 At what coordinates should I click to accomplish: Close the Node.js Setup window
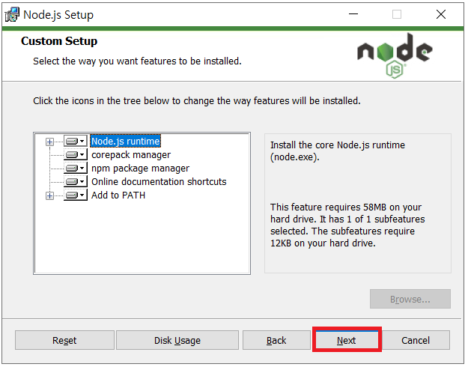point(441,14)
